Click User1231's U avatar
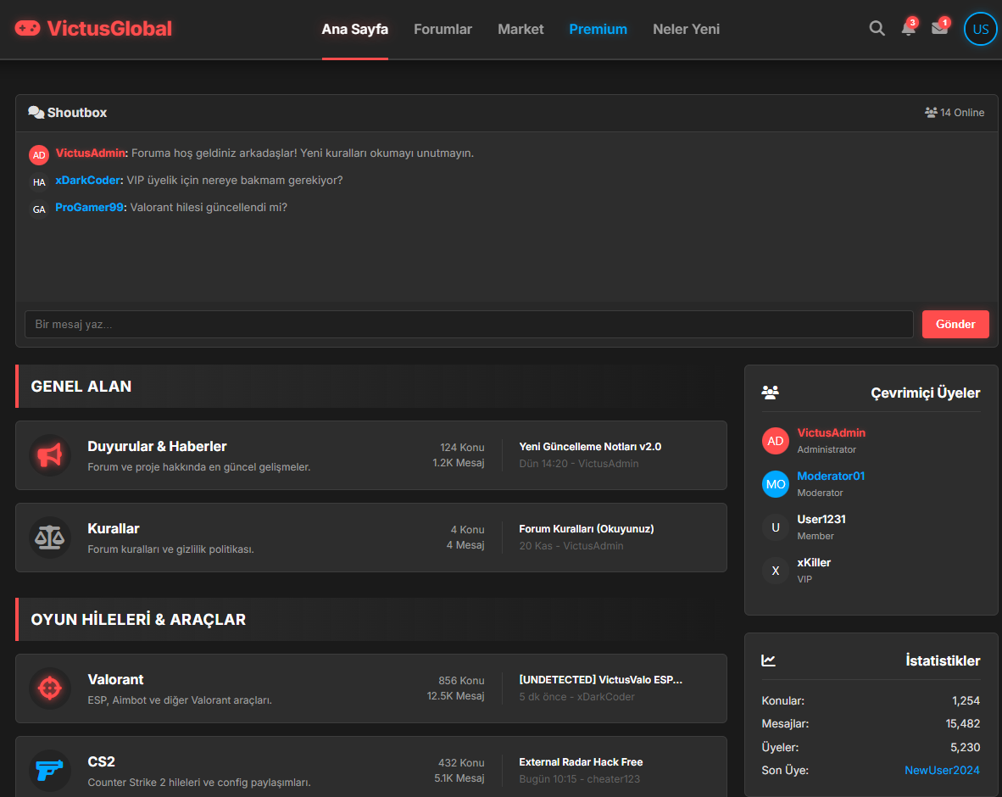This screenshot has height=797, width=1002. click(775, 527)
